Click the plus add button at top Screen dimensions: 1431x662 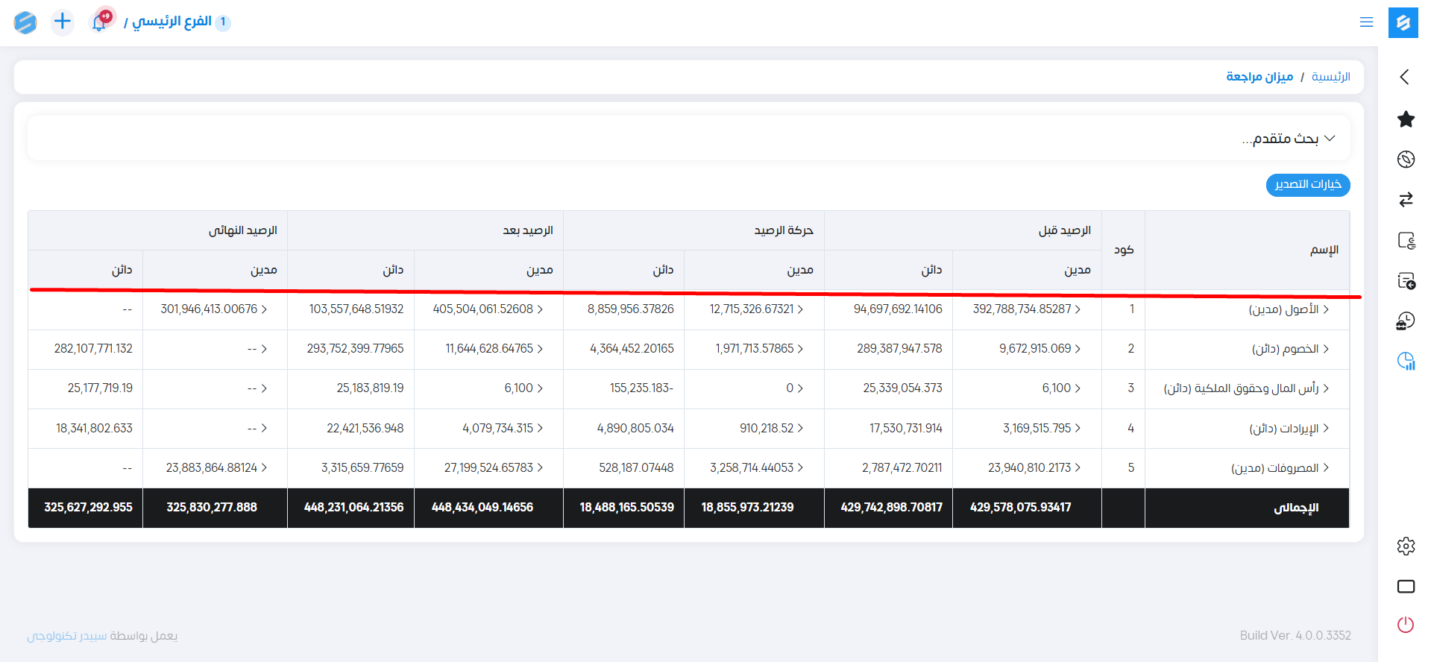click(x=63, y=22)
